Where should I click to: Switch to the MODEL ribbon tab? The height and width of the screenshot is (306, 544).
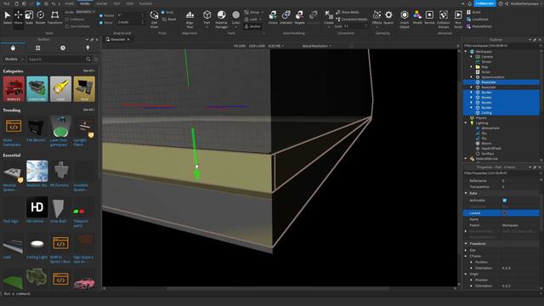click(85, 3)
